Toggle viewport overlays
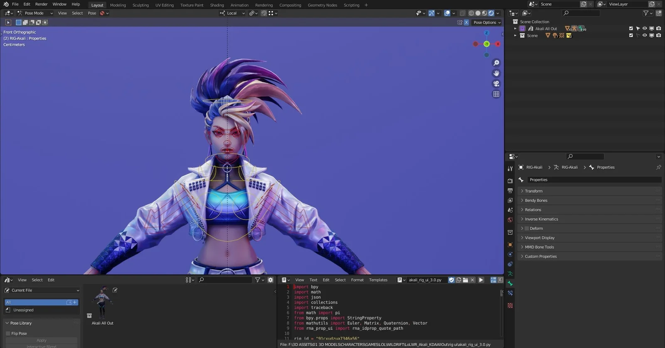This screenshot has width=665, height=348. [447, 13]
